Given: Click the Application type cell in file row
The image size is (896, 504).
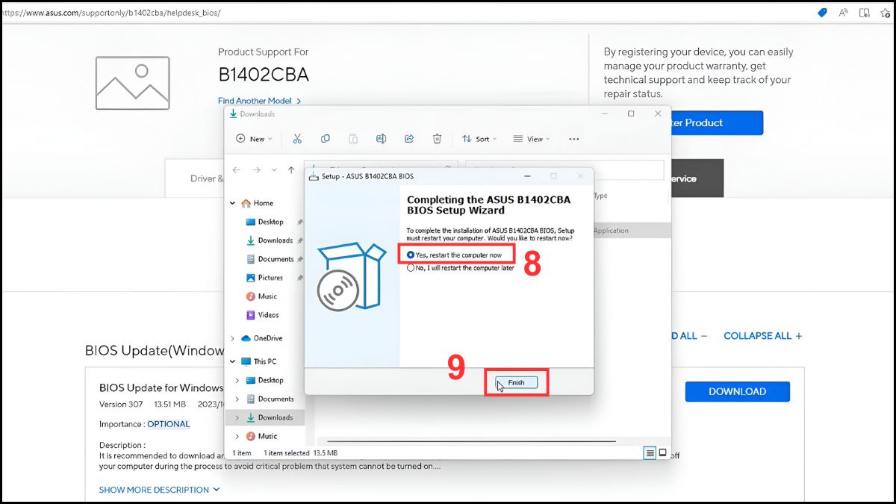Looking at the screenshot, I should 612,231.
